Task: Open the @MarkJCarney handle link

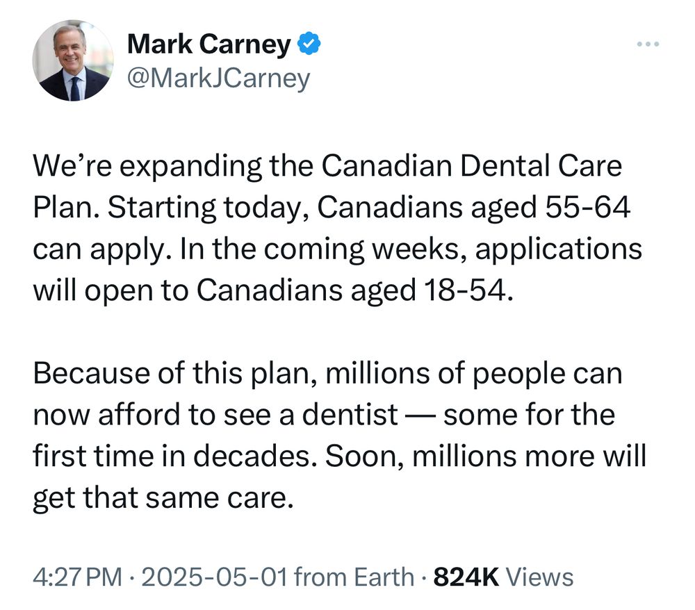Action: pos(218,78)
